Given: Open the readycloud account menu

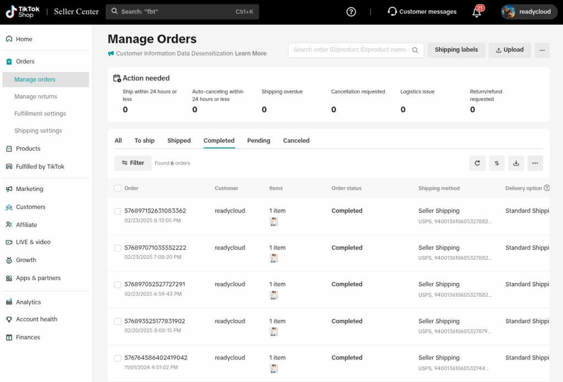Looking at the screenshot, I should tap(528, 12).
